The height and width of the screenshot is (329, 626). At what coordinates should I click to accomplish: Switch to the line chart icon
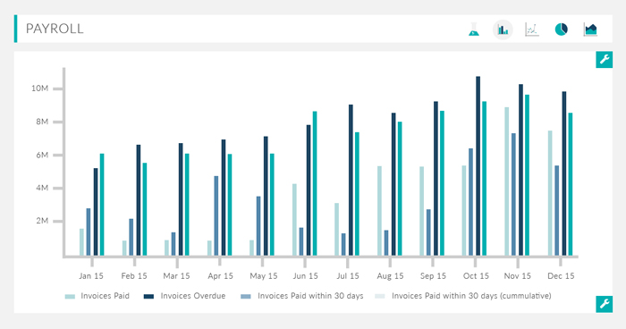coord(532,30)
